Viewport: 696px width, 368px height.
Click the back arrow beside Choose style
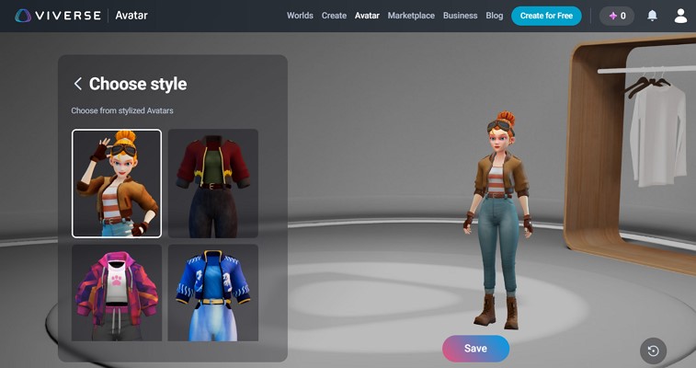[77, 84]
